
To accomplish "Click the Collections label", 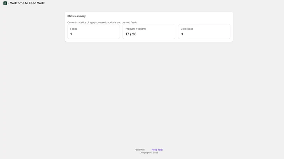I will [187, 29].
